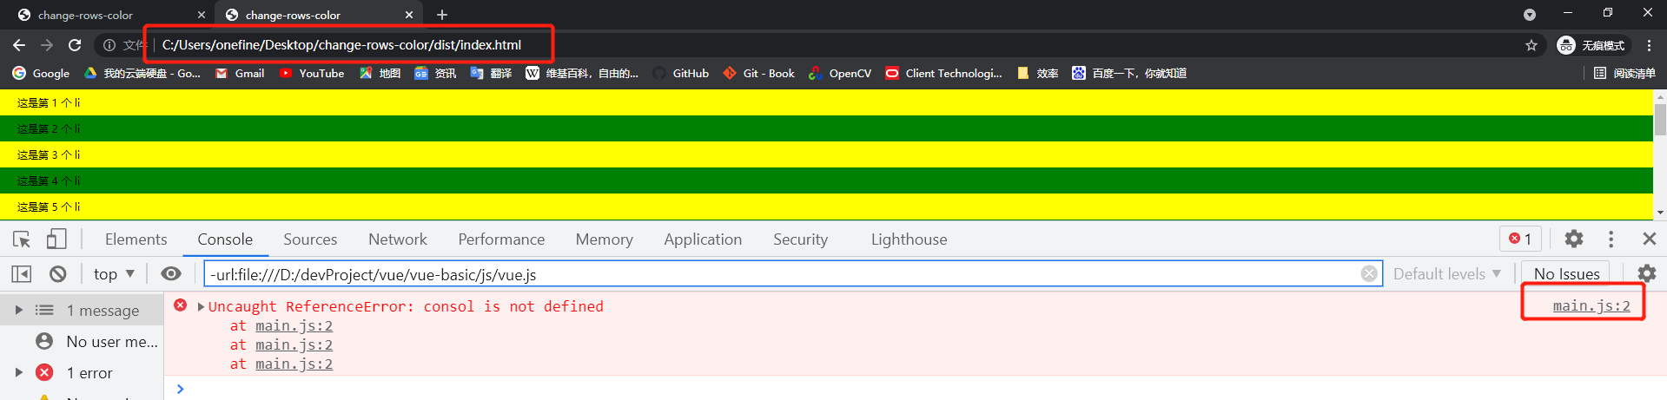Open the GitHub bookmark

click(681, 74)
